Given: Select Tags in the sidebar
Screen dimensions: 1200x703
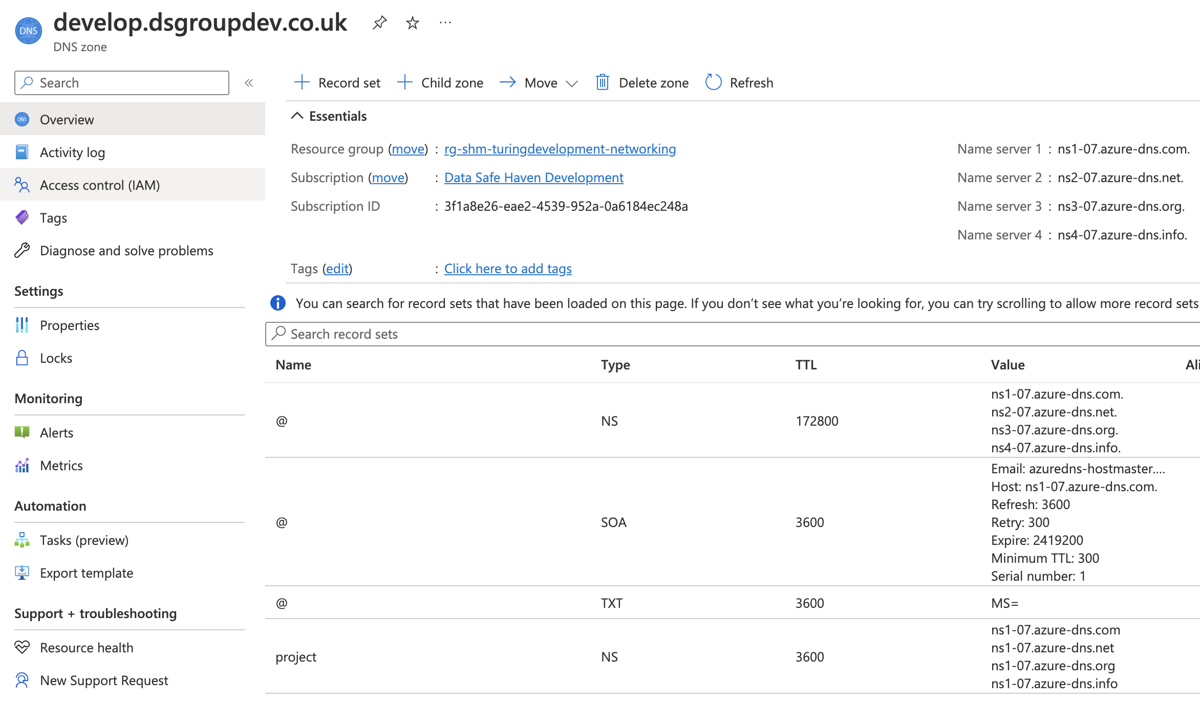Looking at the screenshot, I should click(x=53, y=217).
